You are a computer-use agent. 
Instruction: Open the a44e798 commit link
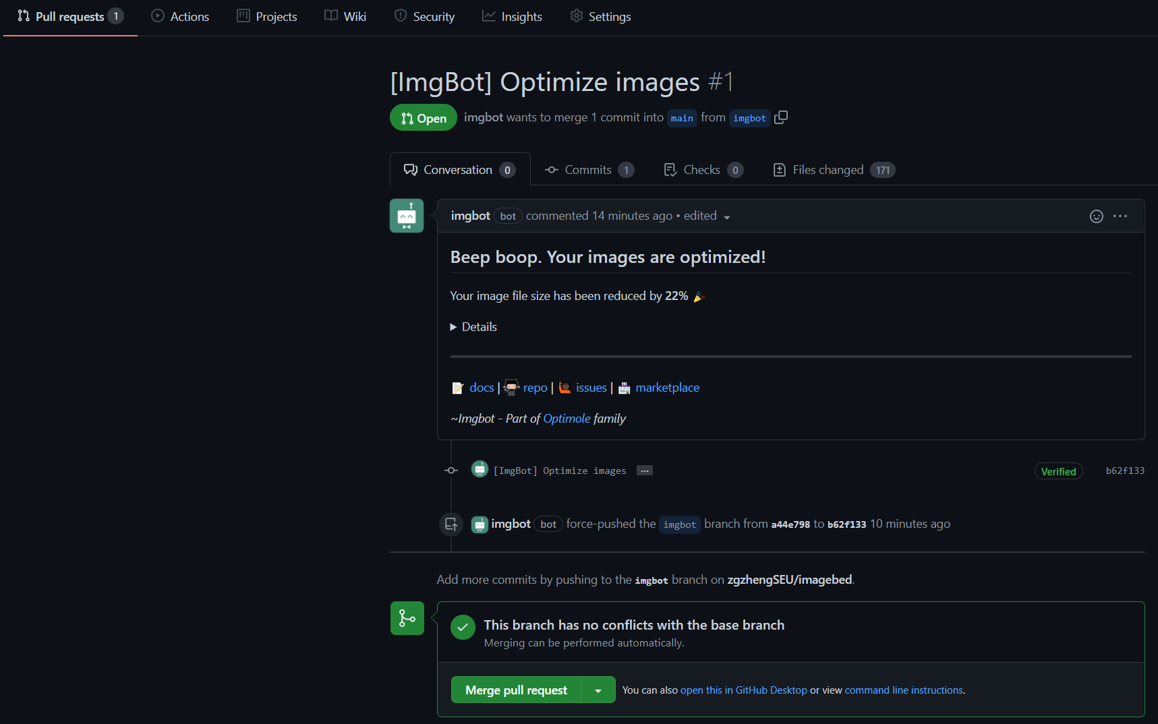click(x=790, y=524)
